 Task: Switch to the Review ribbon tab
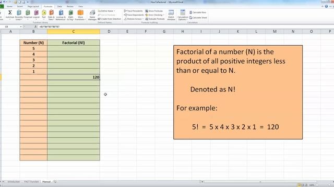point(70,7)
